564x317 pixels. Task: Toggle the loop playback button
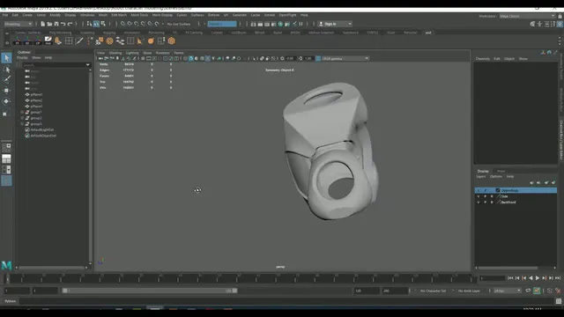coord(528,291)
